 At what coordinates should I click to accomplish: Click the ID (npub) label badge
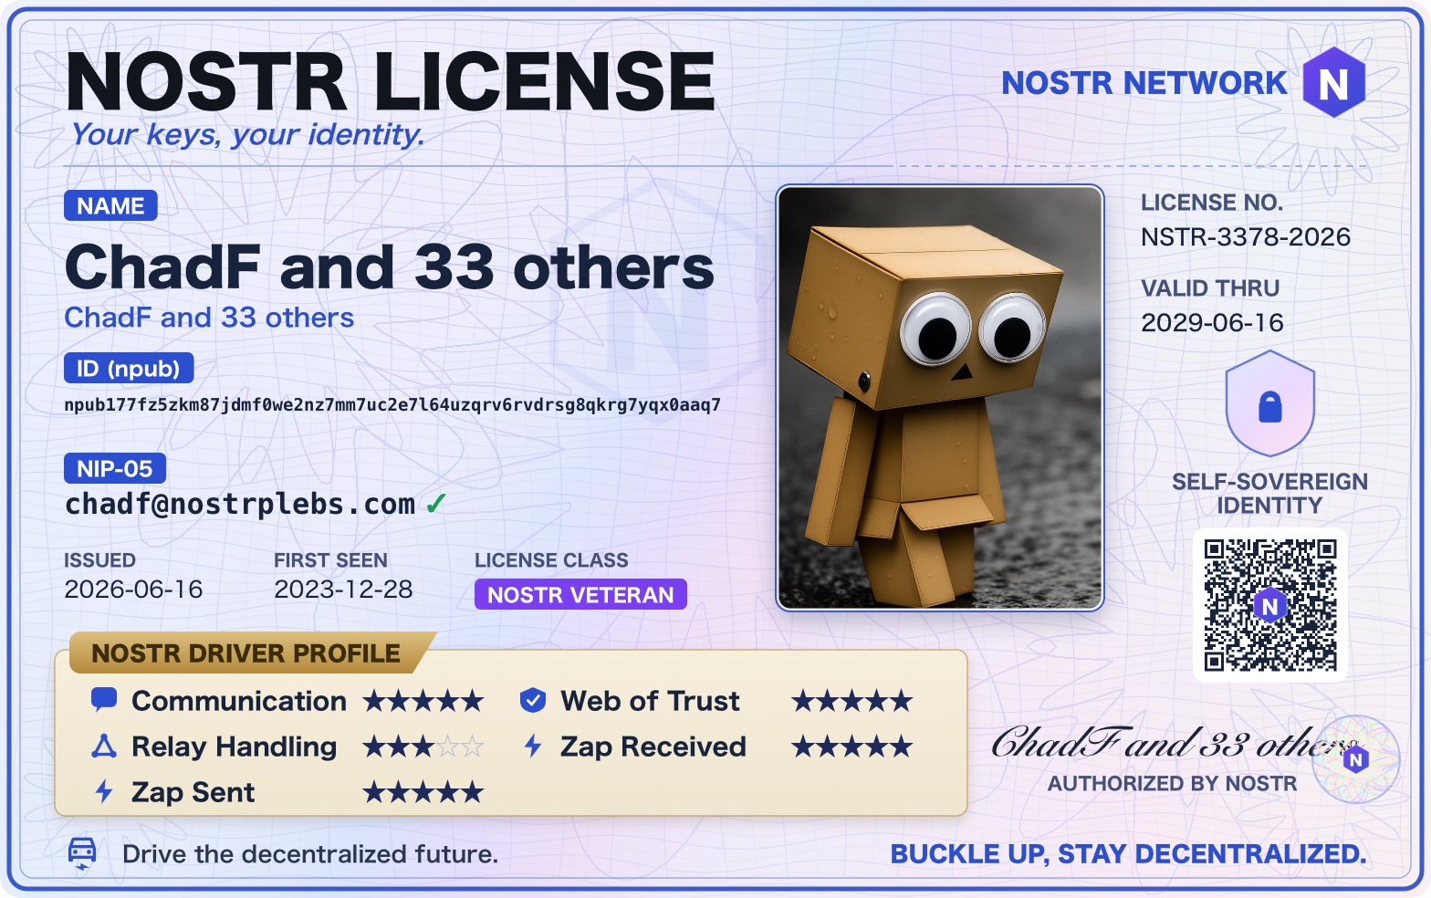pos(129,368)
